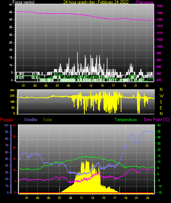
Task: Click hour 13 on the wind graph axis
Action: tap(91, 86)
